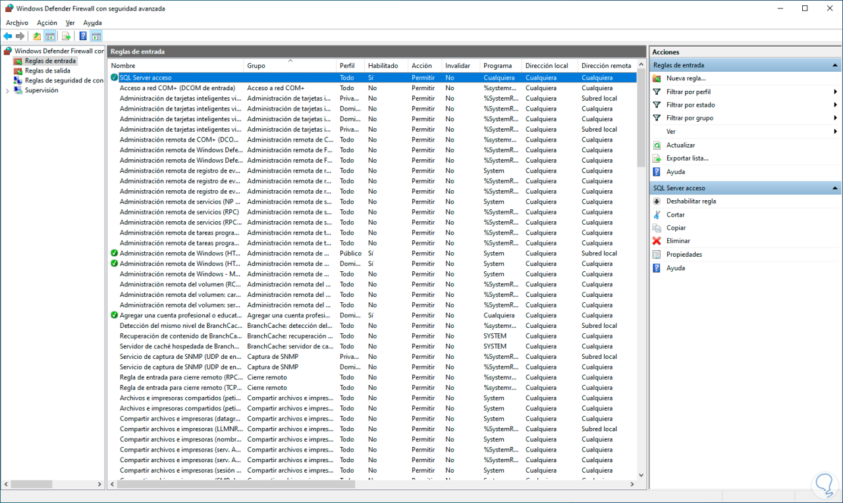This screenshot has width=843, height=503.
Task: Click the Export list toolbar icon
Action: click(66, 36)
